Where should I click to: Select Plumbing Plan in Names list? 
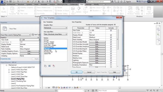tap(48, 52)
